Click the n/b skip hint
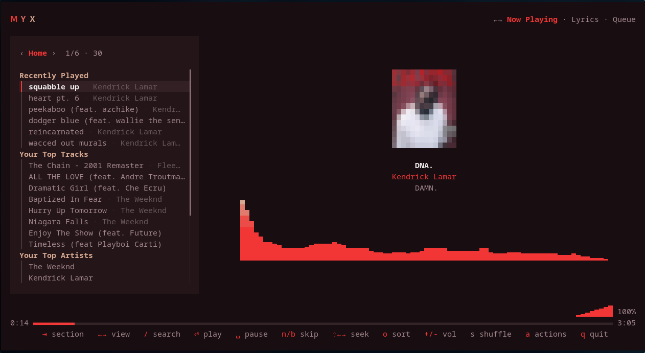 [x=300, y=334]
